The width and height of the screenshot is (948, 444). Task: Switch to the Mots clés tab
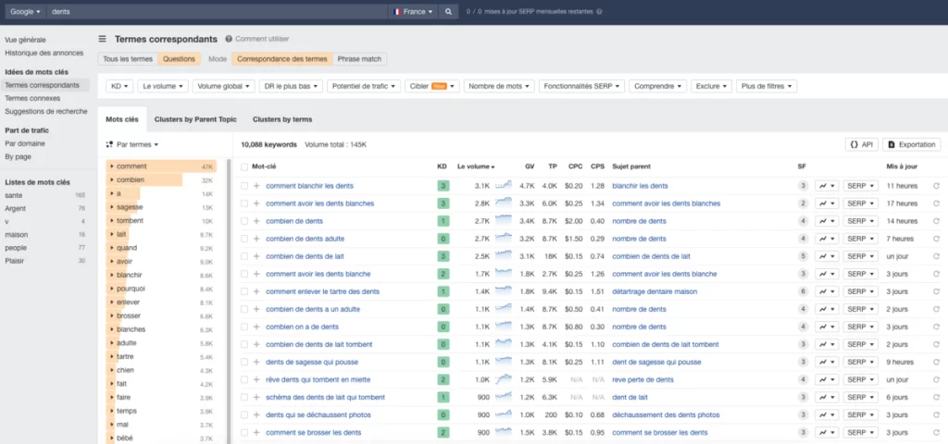122,119
